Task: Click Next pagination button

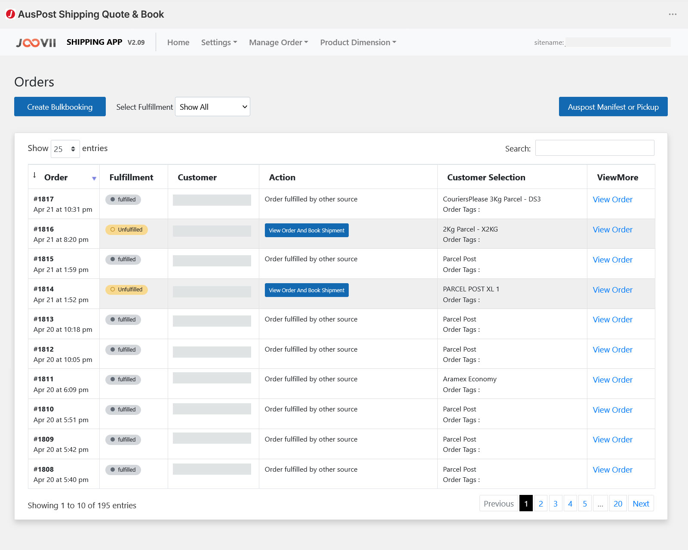Action: tap(641, 504)
